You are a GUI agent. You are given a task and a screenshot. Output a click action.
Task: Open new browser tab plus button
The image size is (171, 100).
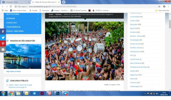pyautogui.click(x=64, y=2)
